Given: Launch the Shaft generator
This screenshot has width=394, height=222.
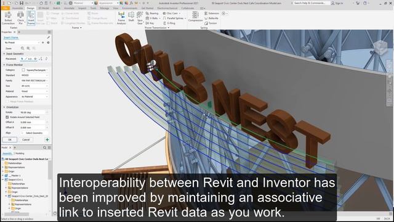Looking at the screenshot, I should pyautogui.click(x=131, y=17).
